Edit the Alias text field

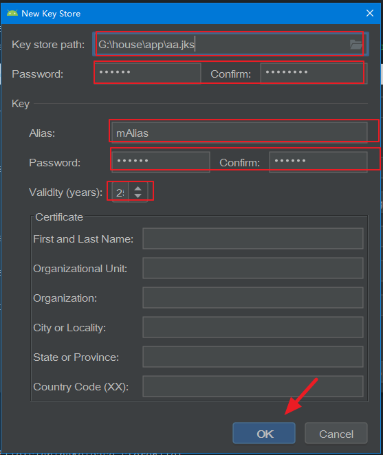(x=239, y=133)
